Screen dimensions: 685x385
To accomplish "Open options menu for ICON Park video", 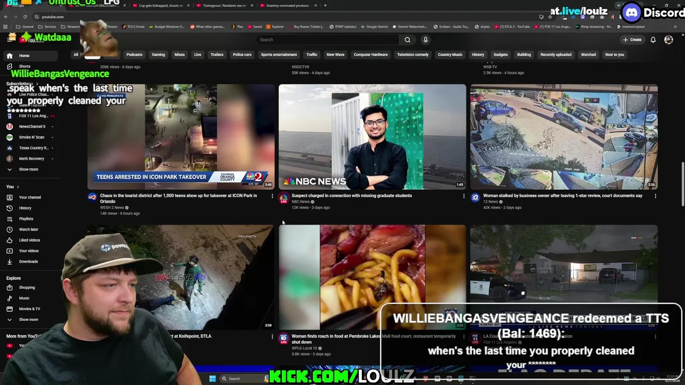I will point(272,196).
